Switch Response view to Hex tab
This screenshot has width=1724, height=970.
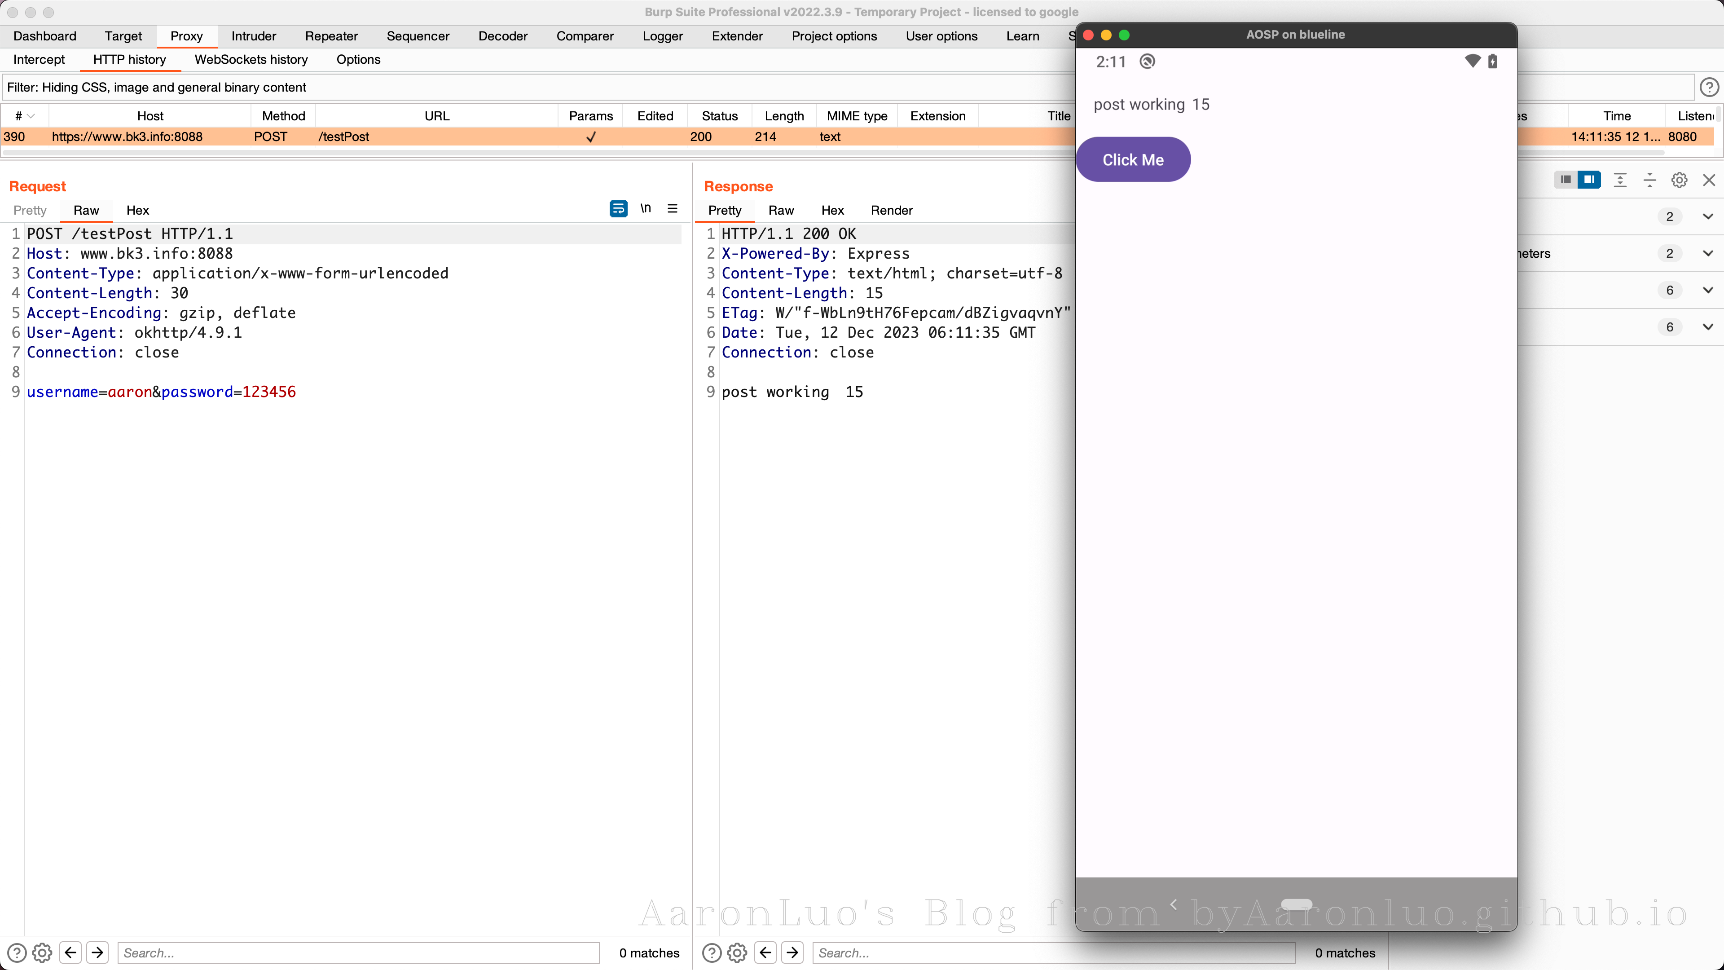coord(832,210)
